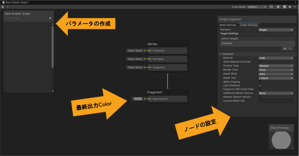Viewport: 299px width, 156px height.
Task: Switch to the Node Settings tab
Action: pos(228,25)
